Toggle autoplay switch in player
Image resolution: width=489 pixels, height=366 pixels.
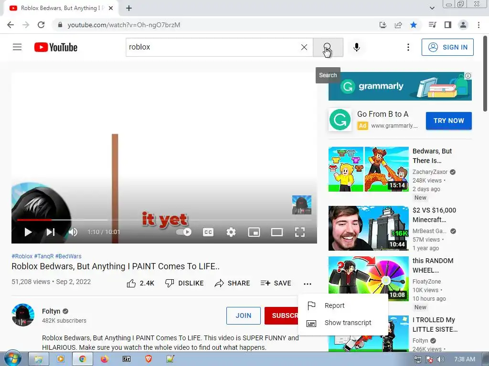click(x=184, y=232)
